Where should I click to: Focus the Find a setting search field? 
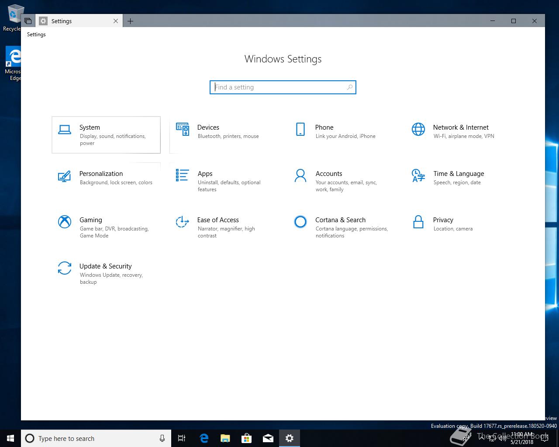(x=283, y=87)
